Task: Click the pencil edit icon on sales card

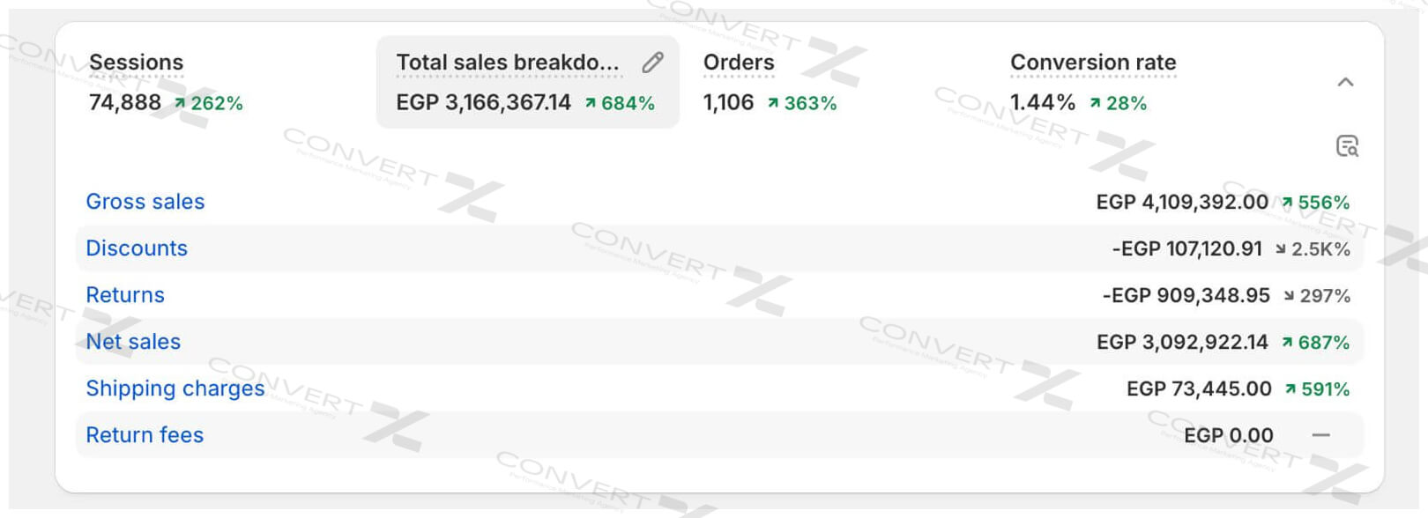Action: pos(652,63)
